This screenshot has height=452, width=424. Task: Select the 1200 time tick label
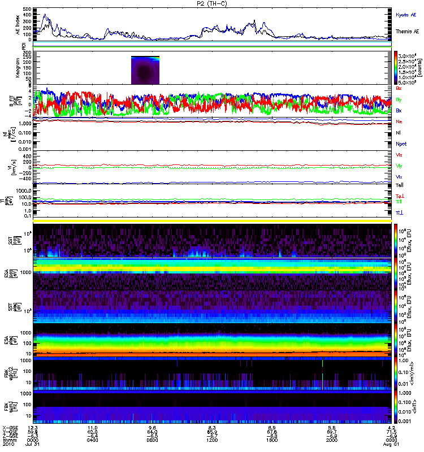[212, 440]
